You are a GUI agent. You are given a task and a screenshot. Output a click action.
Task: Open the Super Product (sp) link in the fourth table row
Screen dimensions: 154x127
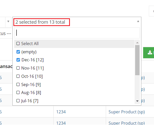click(x=127, y=112)
